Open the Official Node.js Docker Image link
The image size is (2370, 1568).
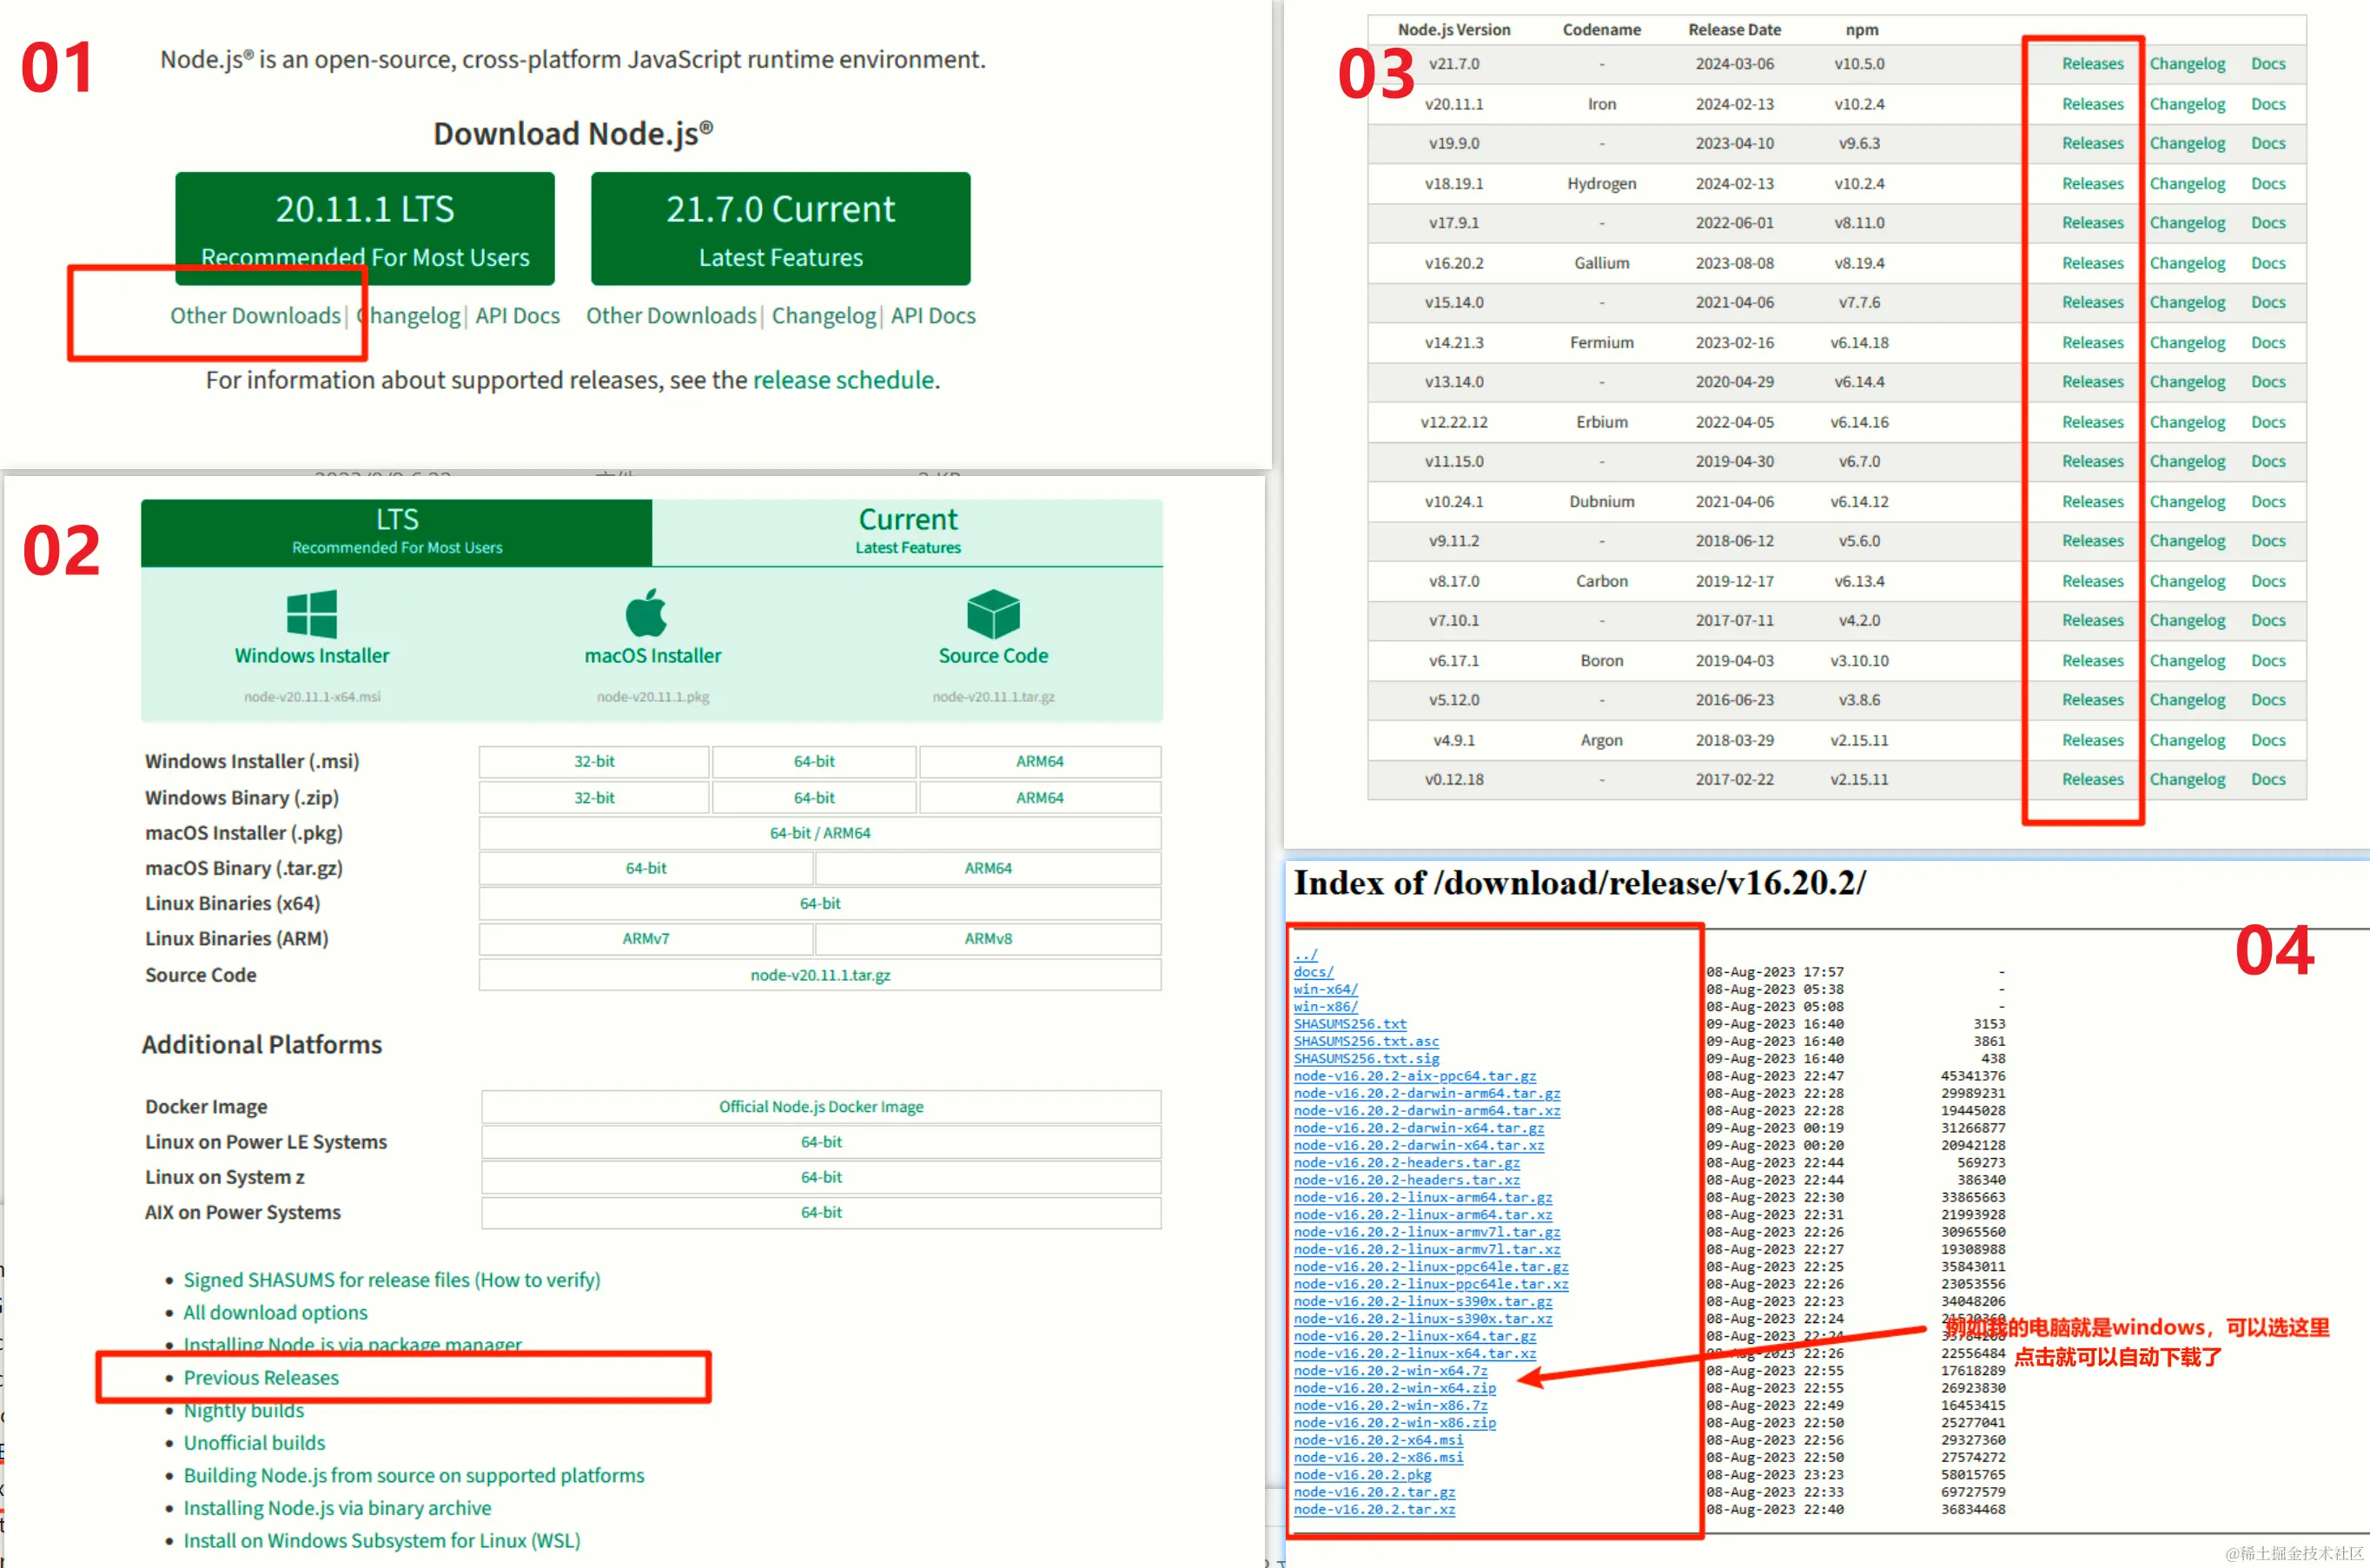pyautogui.click(x=820, y=1106)
